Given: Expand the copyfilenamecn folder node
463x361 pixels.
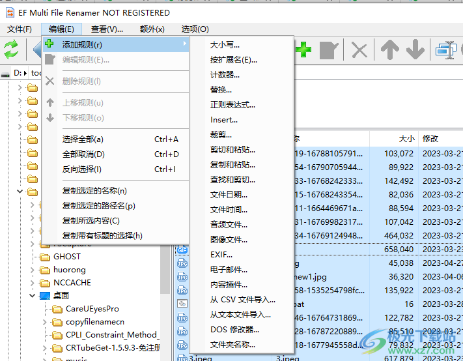Looking at the screenshot, I should pyautogui.click(x=44, y=322).
